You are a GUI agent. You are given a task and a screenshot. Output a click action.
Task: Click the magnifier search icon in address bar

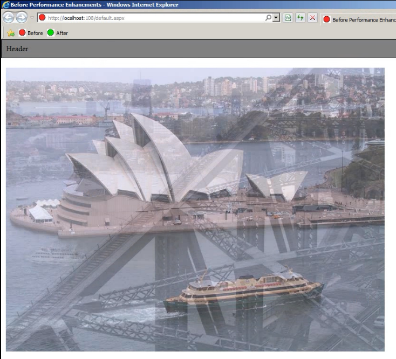click(x=268, y=18)
